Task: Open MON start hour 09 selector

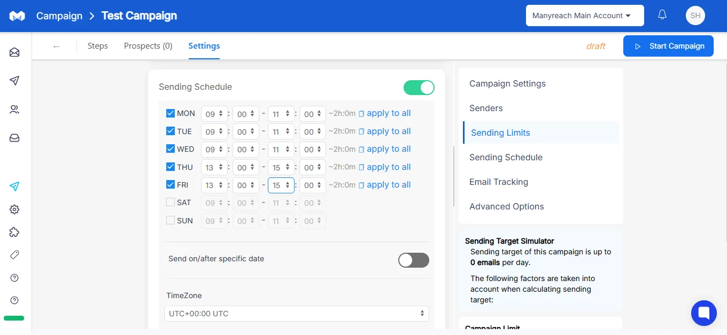Action: (214, 114)
